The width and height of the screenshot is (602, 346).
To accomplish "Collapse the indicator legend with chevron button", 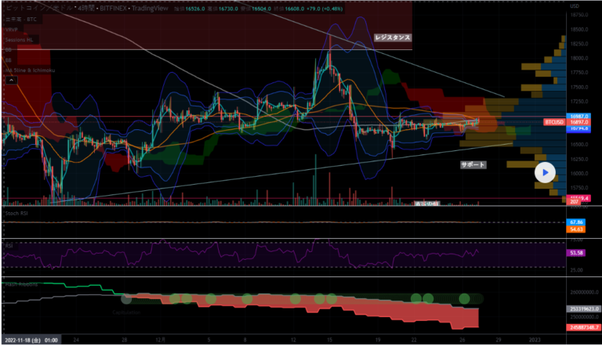I will point(9,79).
